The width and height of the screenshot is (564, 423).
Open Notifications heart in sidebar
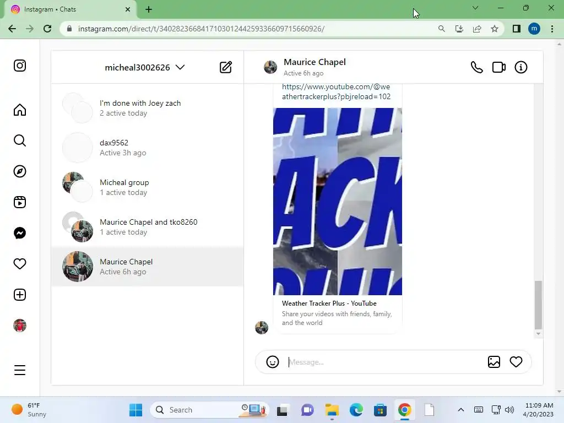(x=20, y=264)
